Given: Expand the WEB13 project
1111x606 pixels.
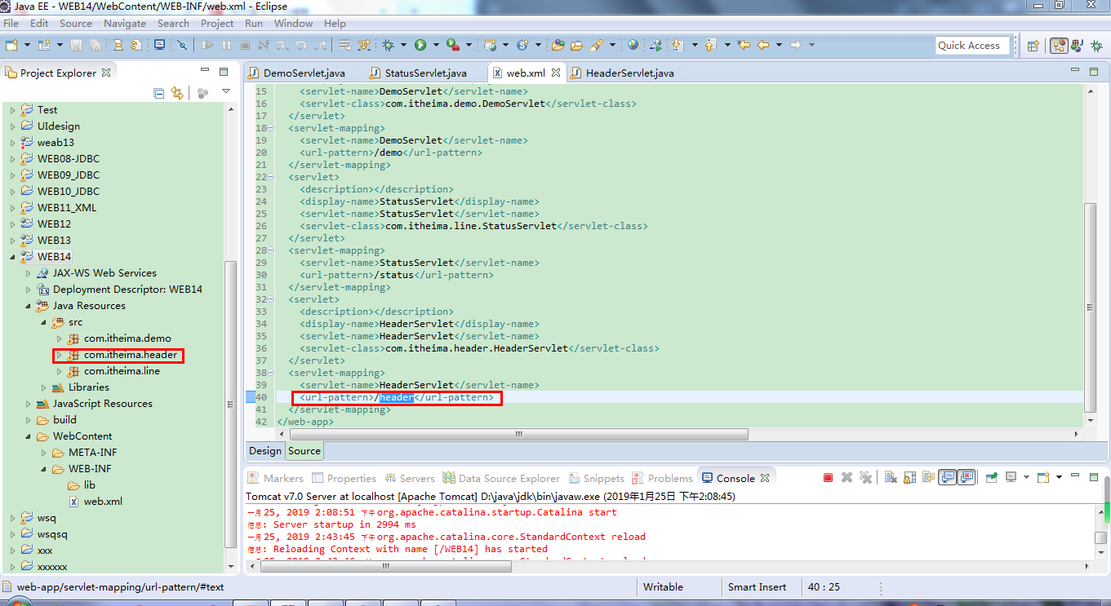Looking at the screenshot, I should pos(12,241).
